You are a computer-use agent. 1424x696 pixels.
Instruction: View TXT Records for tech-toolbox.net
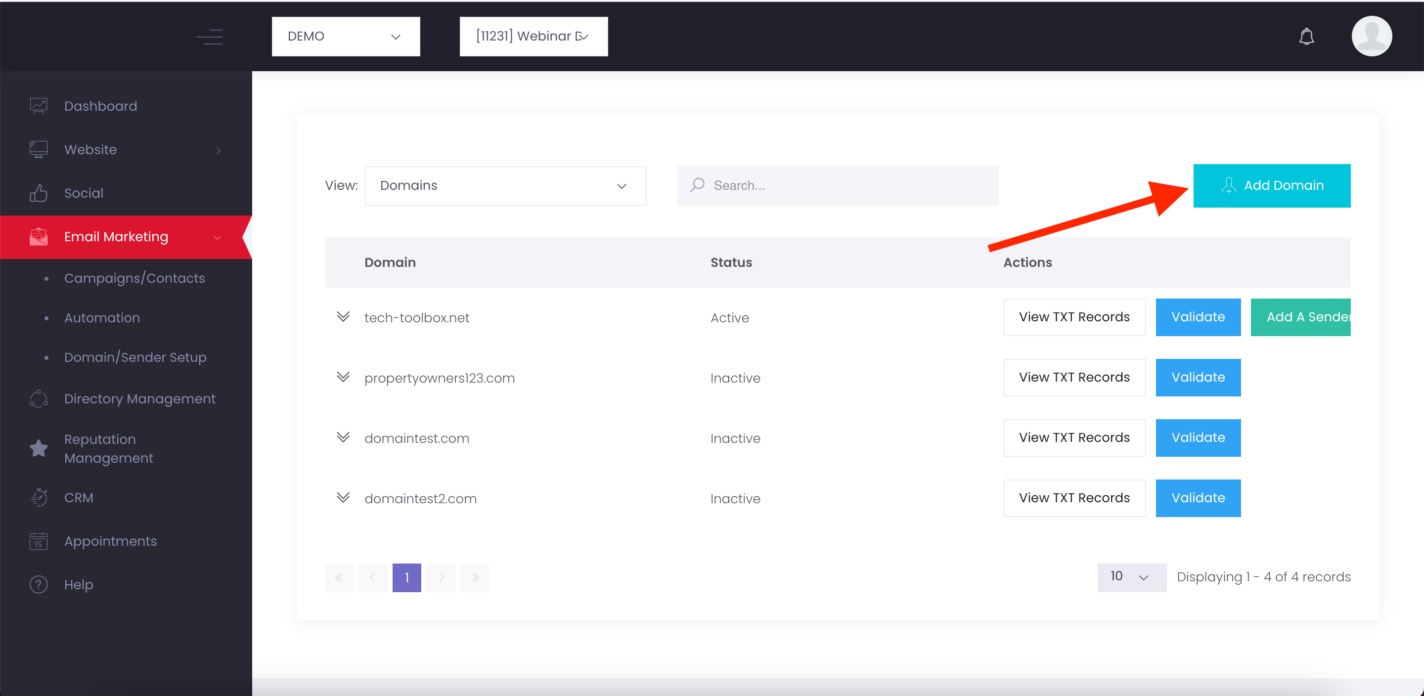pyautogui.click(x=1073, y=317)
